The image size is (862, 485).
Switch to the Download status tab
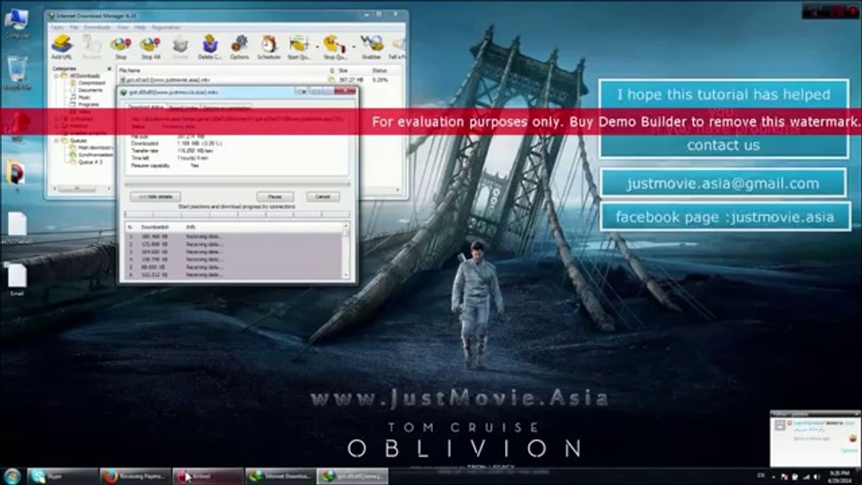[x=145, y=106]
